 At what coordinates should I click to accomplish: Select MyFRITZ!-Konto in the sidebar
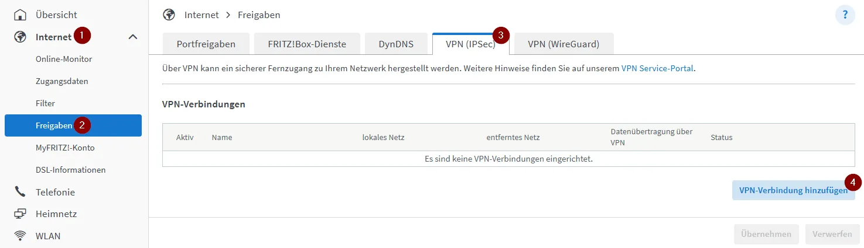[x=65, y=148]
